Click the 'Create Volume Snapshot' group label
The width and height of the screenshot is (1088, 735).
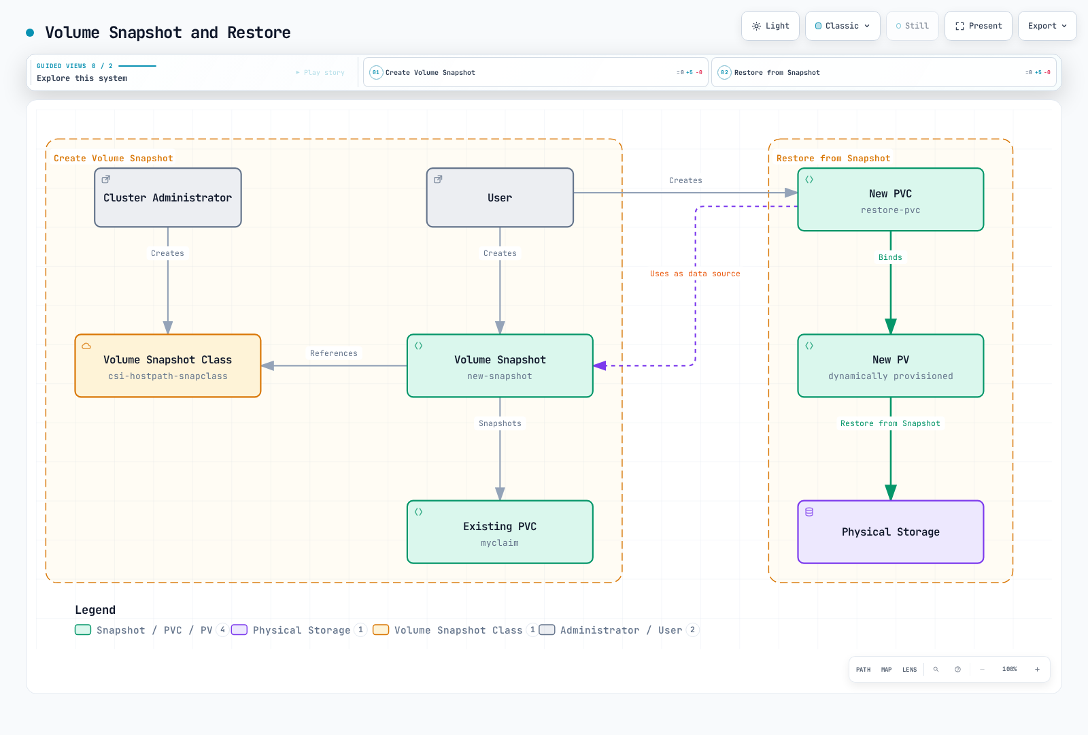pyautogui.click(x=113, y=158)
